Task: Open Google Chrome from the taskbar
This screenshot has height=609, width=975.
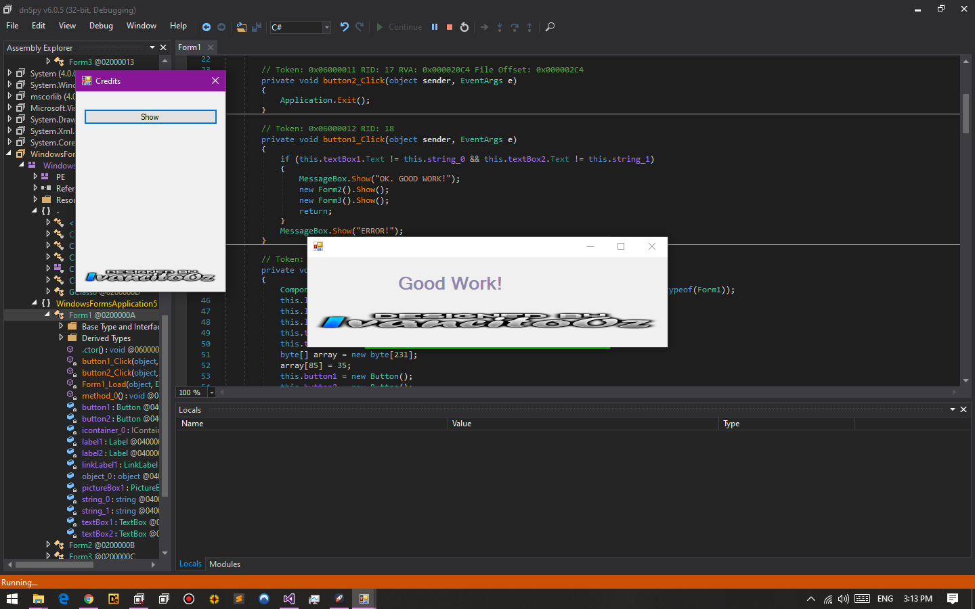Action: (89, 599)
